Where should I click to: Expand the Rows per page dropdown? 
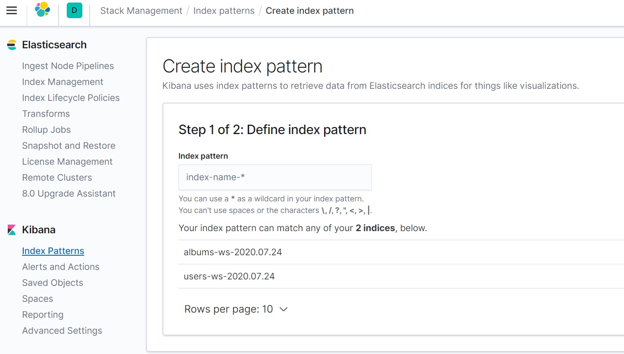pos(236,309)
